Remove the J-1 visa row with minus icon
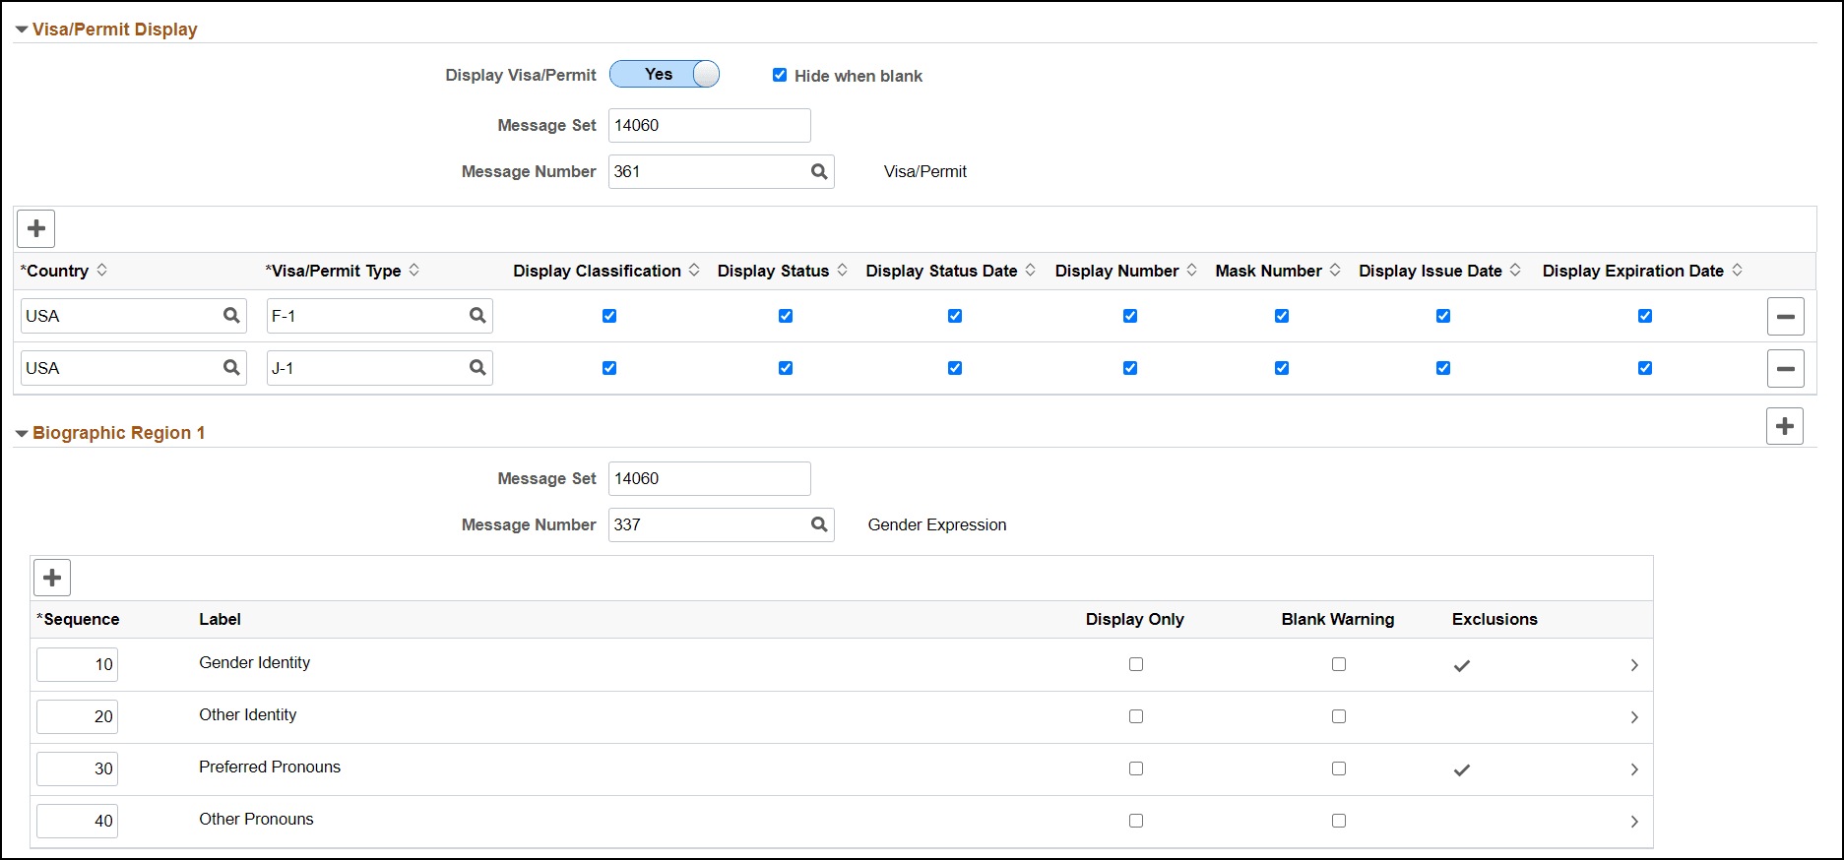The image size is (1844, 860). tap(1785, 368)
